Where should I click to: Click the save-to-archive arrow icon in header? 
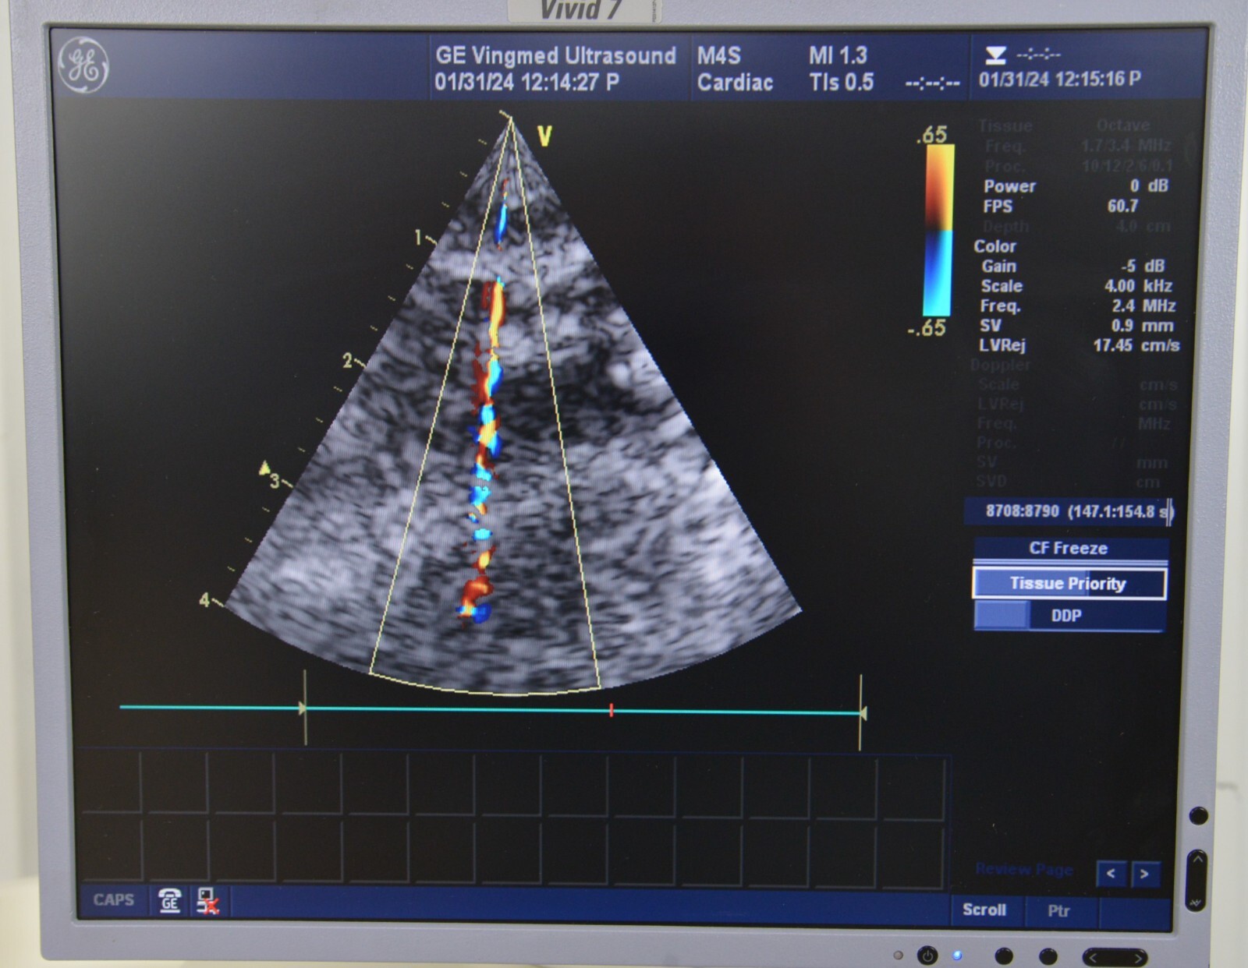click(x=995, y=55)
